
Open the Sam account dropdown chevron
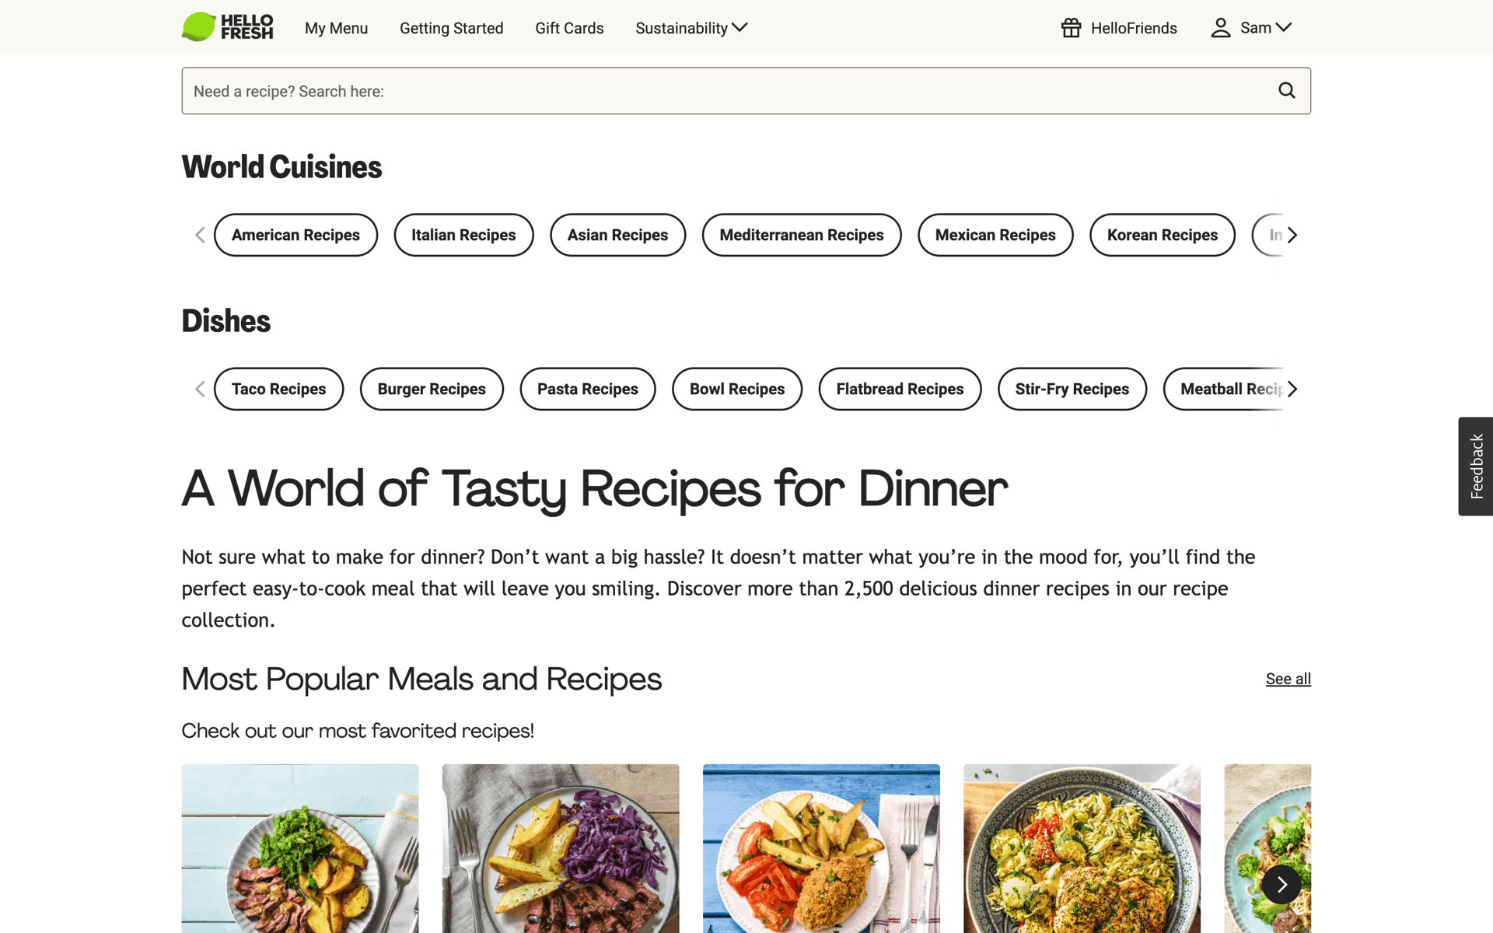point(1284,27)
